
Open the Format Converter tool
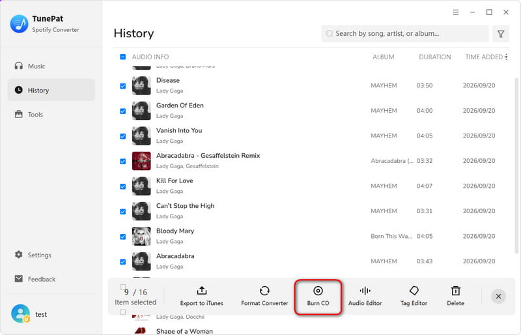click(264, 297)
